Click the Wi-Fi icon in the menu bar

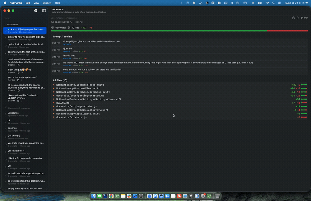click(x=267, y=3)
